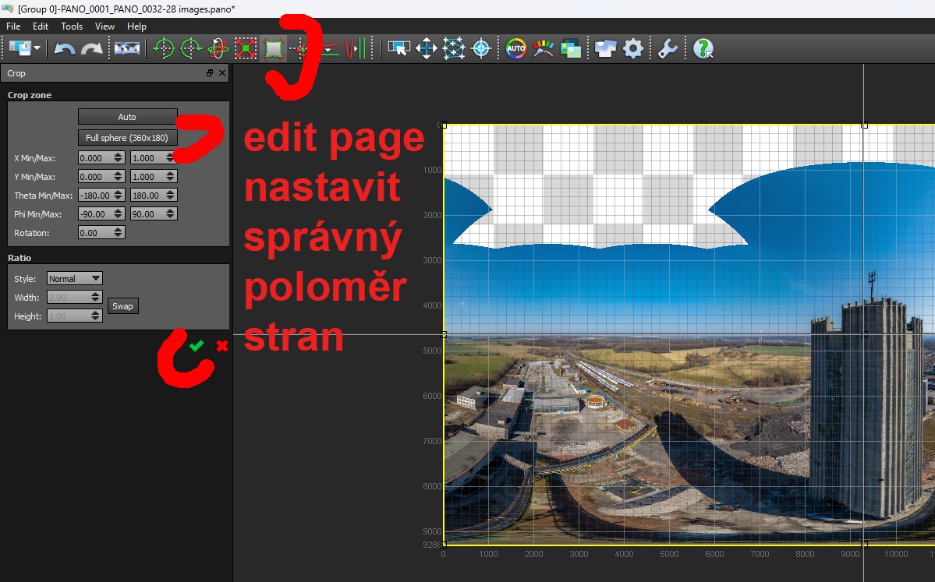Cancel the crop with the red X

pyautogui.click(x=222, y=345)
